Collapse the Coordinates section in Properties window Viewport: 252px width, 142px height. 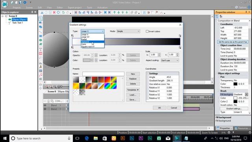coord(219,24)
